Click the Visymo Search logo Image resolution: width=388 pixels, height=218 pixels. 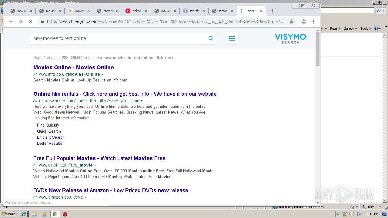[x=290, y=38]
